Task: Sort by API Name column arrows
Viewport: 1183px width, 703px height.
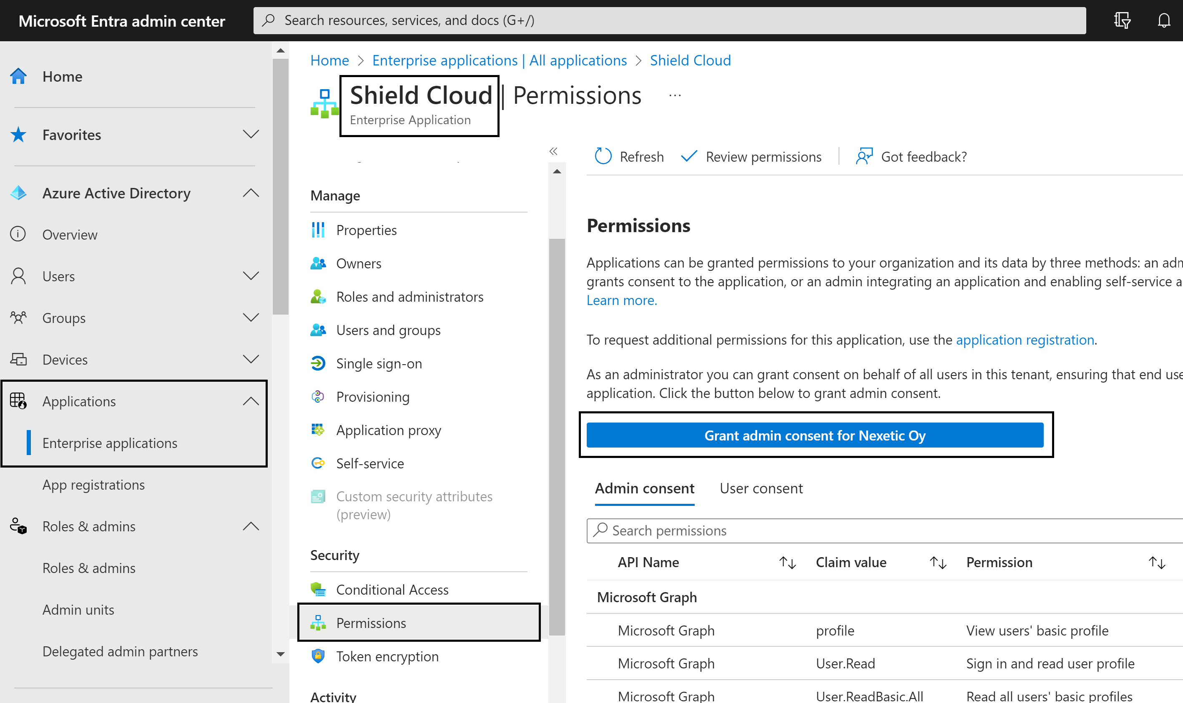Action: [787, 562]
